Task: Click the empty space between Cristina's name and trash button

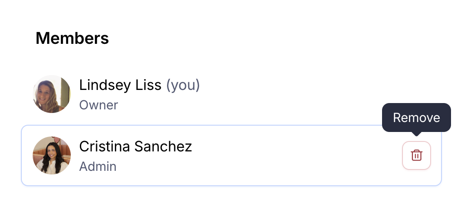Action: pyautogui.click(x=295, y=155)
